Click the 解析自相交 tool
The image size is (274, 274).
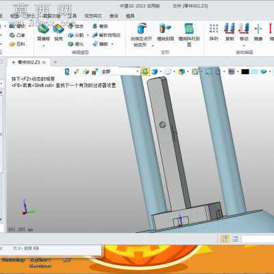(x=106, y=35)
